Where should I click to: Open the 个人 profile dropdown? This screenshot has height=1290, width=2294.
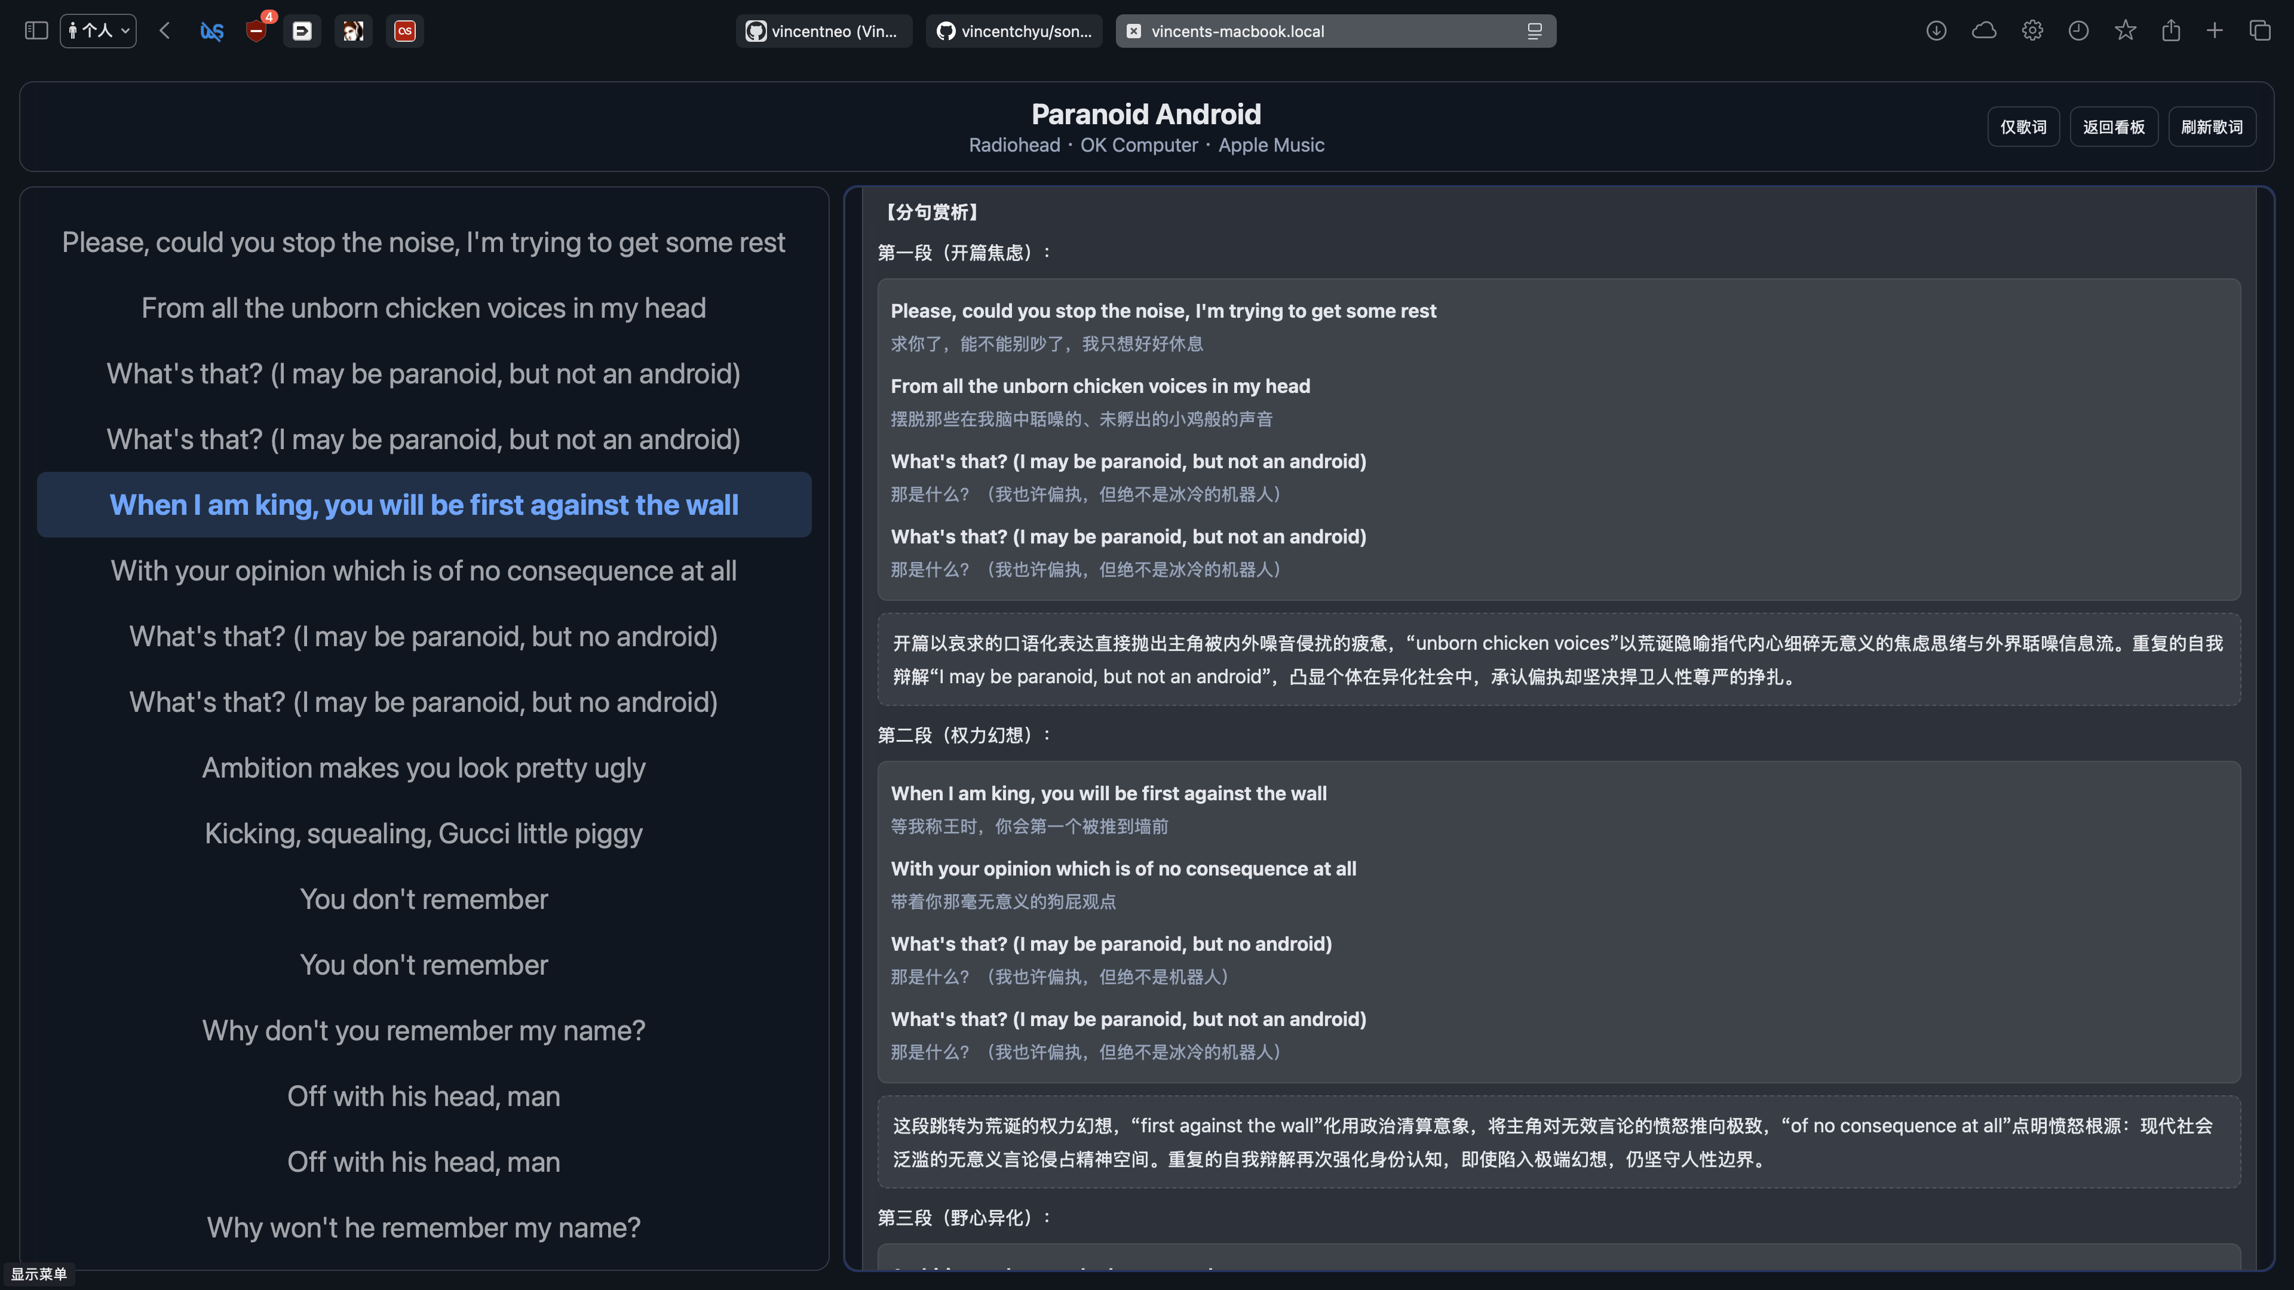click(x=98, y=31)
